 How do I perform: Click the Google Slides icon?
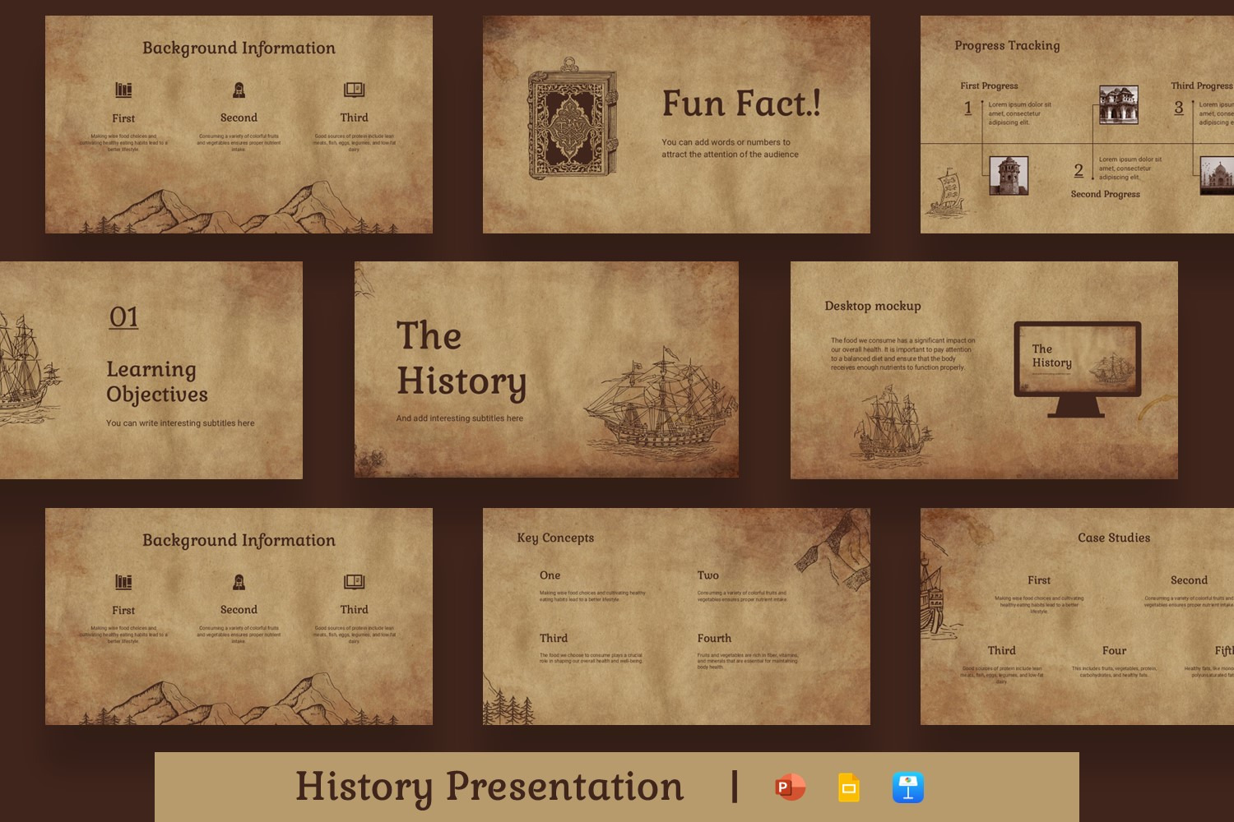[848, 787]
